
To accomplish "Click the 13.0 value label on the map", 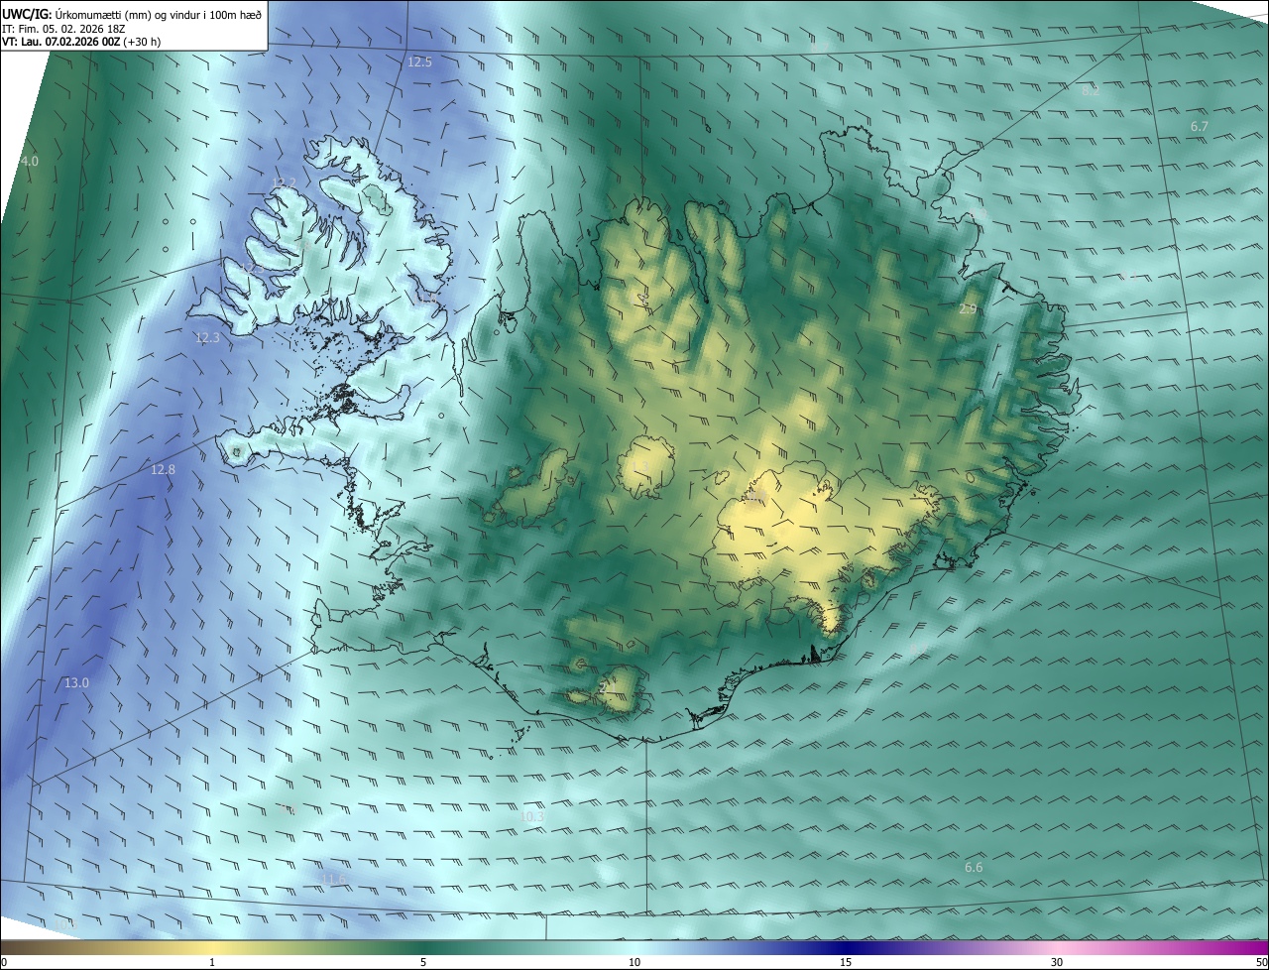I will click(76, 682).
